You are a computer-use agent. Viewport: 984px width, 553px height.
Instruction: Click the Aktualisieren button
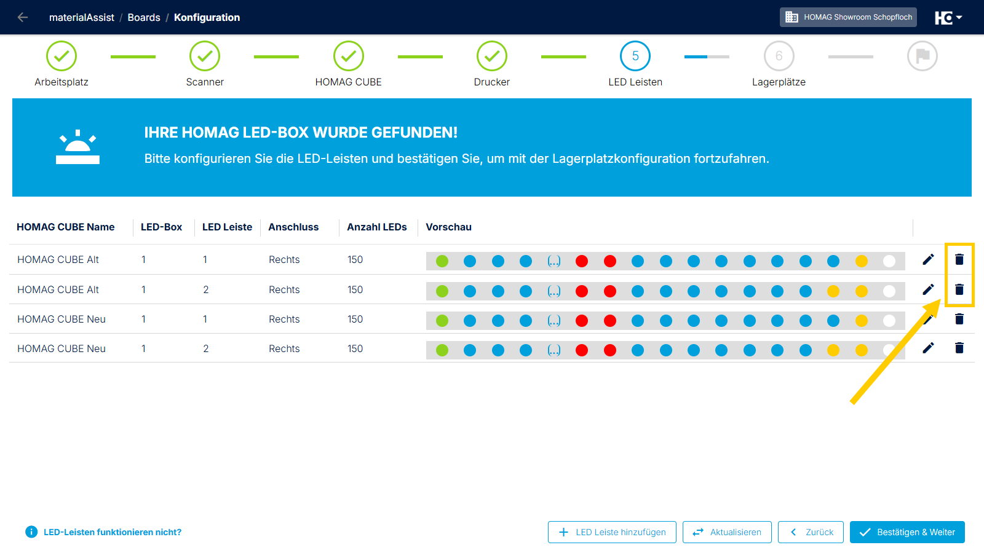click(x=727, y=532)
